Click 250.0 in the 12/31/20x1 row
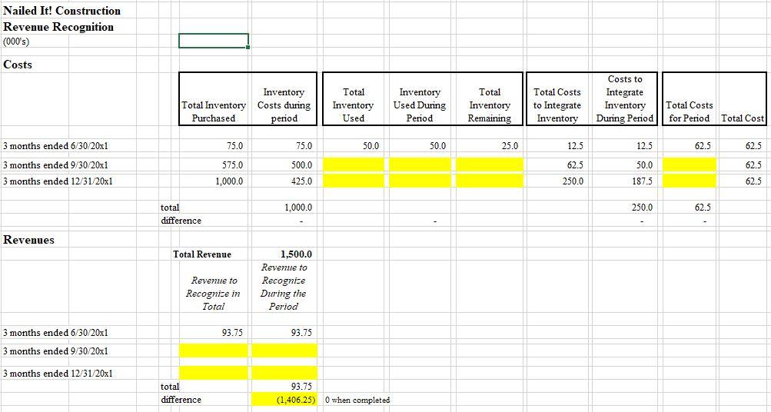This screenshot has height=412, width=771. 573,181
